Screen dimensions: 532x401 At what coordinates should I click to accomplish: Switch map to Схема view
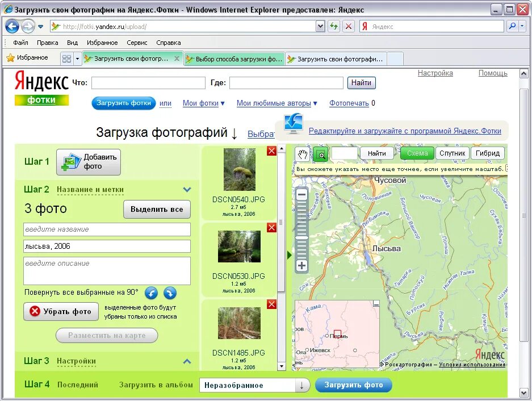tap(417, 153)
